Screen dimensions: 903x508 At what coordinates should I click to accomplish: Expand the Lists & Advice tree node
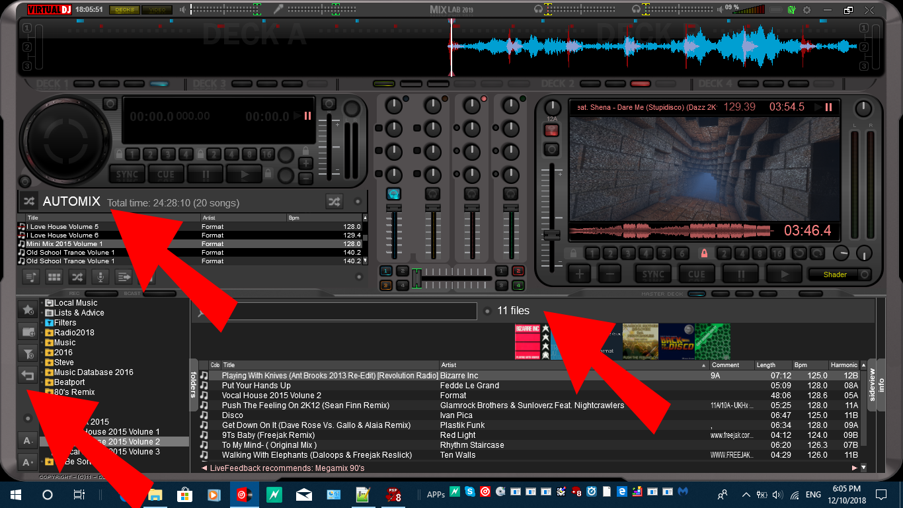(42, 313)
